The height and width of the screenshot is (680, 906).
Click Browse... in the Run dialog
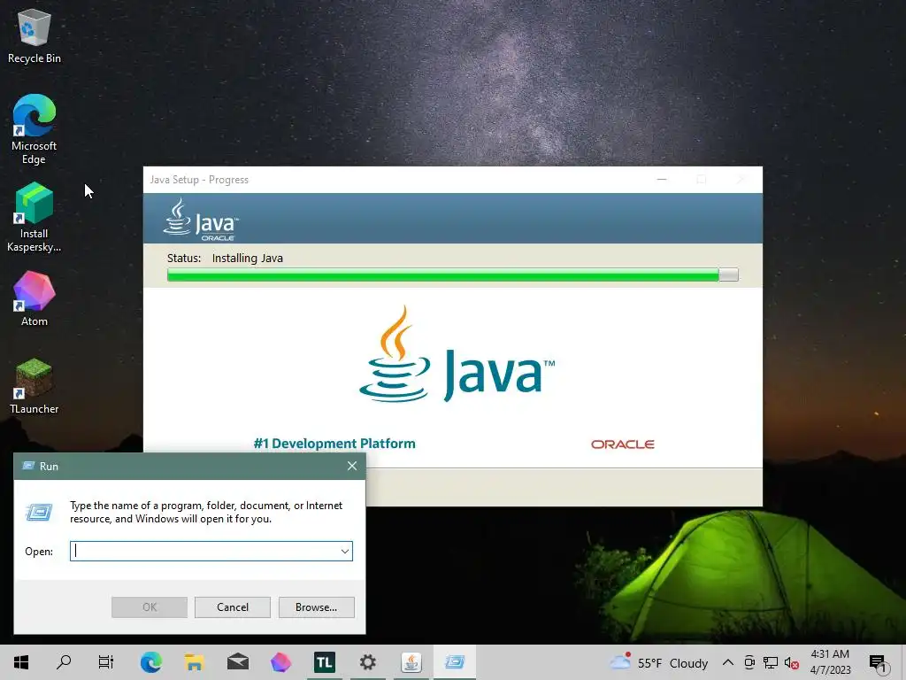tap(316, 607)
